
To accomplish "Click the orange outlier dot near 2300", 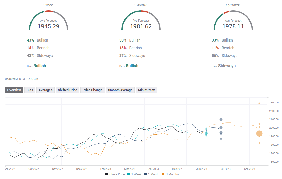I will pos(259,103).
